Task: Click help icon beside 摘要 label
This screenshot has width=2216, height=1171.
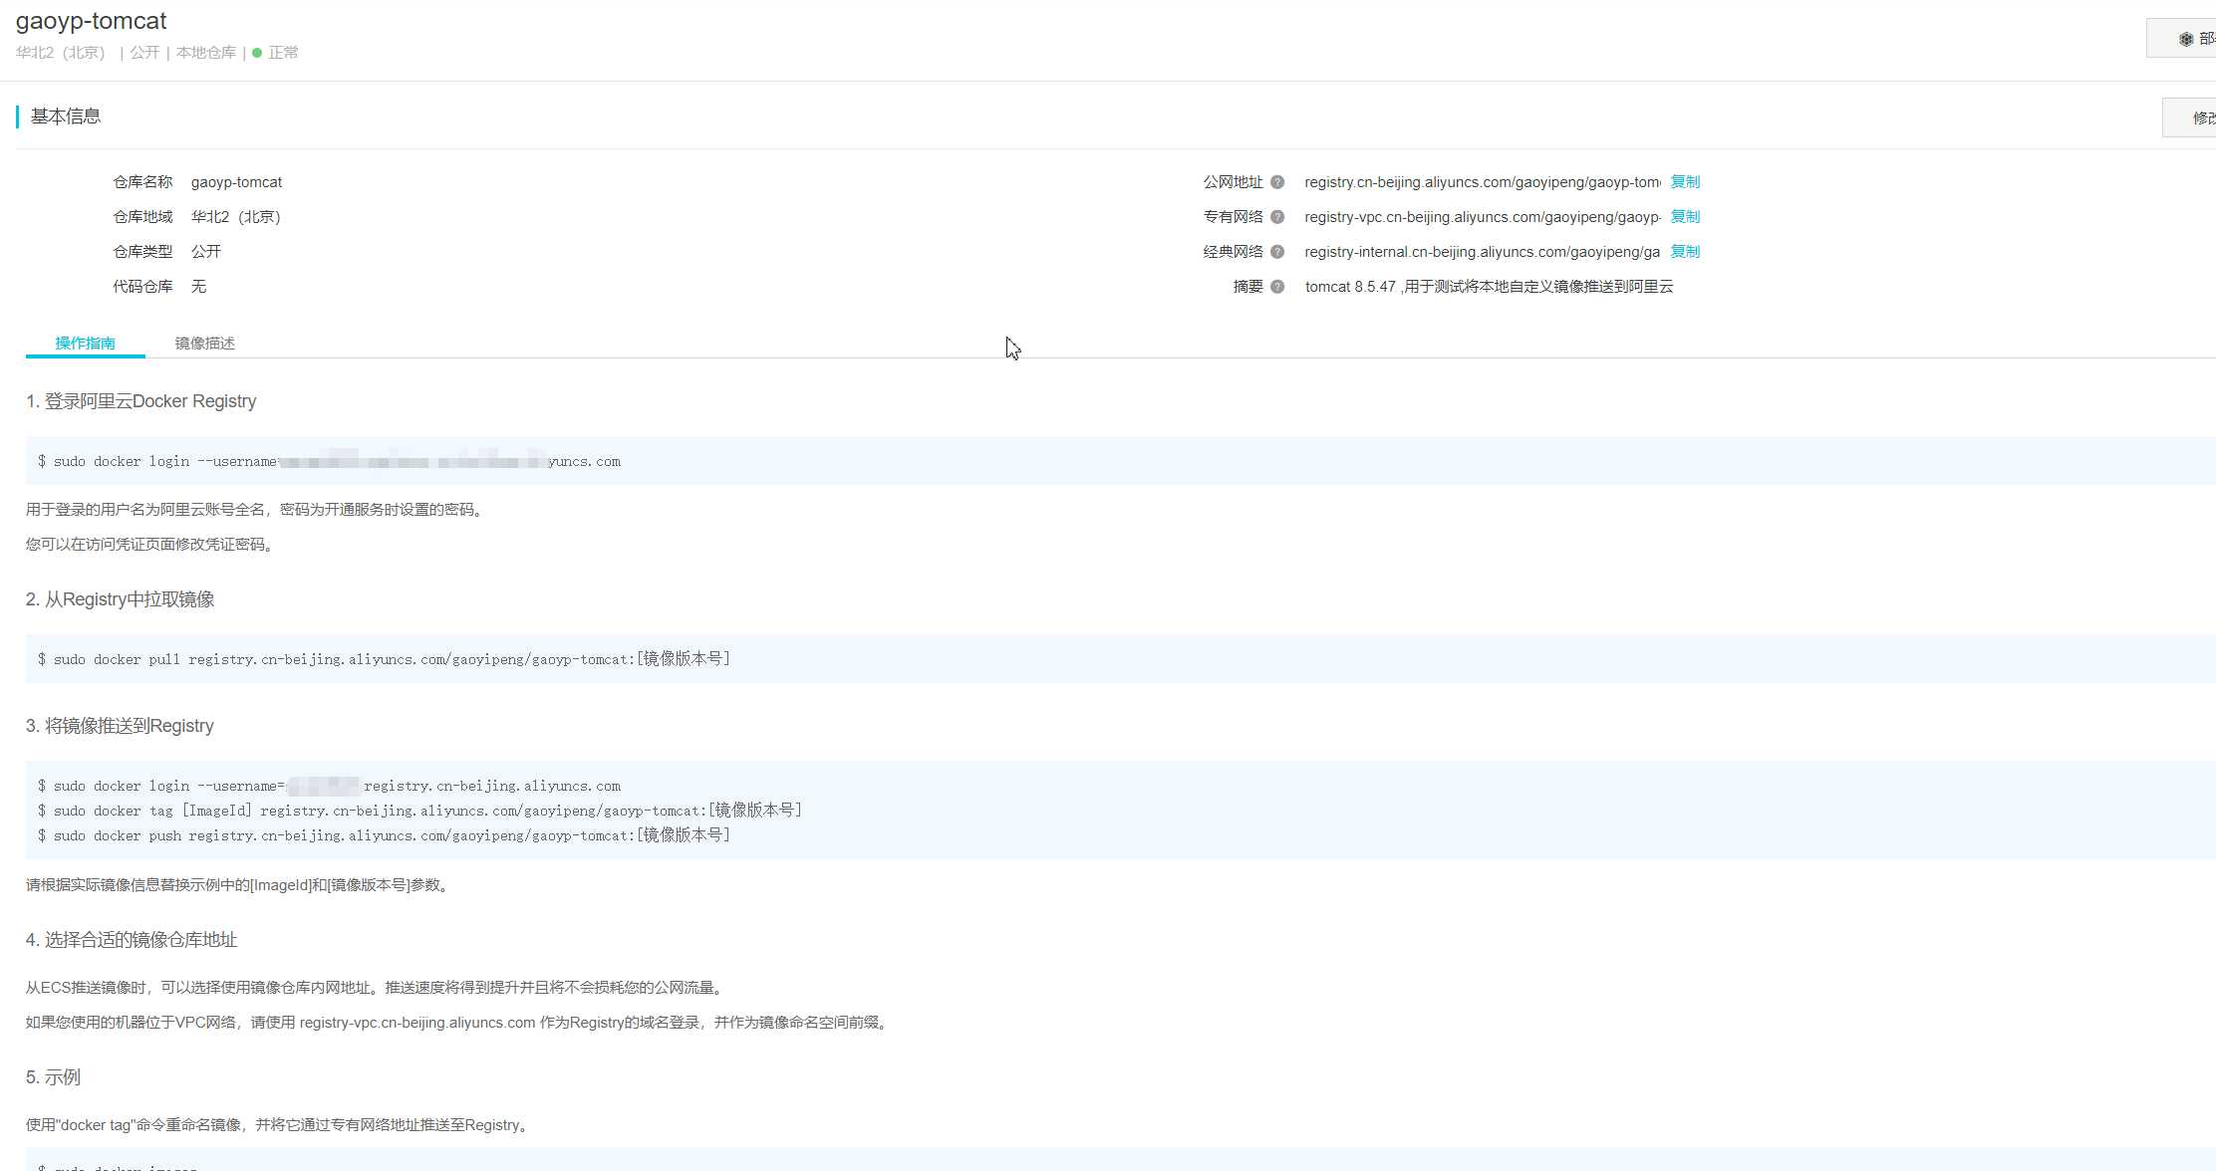Action: [x=1276, y=287]
